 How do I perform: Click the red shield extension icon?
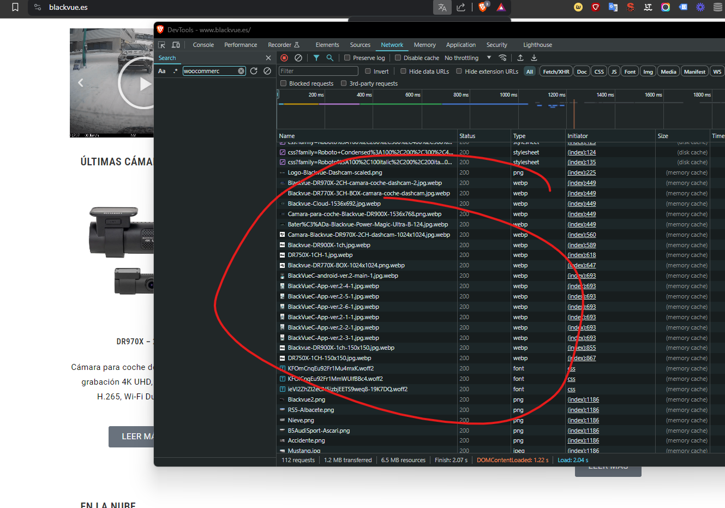click(x=596, y=7)
